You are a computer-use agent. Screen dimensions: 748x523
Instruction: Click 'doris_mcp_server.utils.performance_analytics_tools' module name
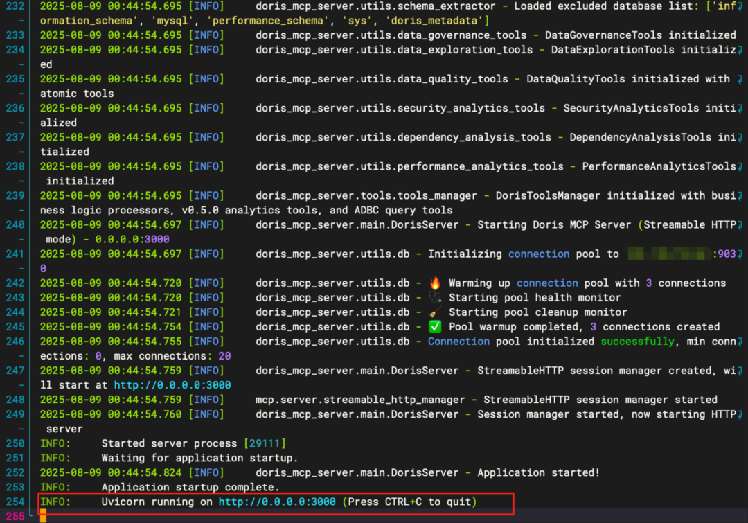[409, 166]
